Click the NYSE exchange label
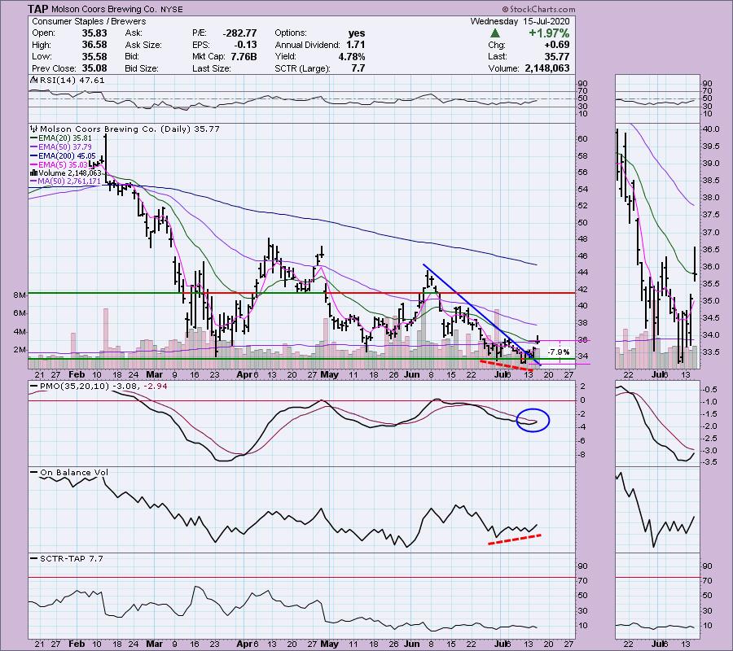The width and height of the screenshot is (733, 651). tap(172, 9)
